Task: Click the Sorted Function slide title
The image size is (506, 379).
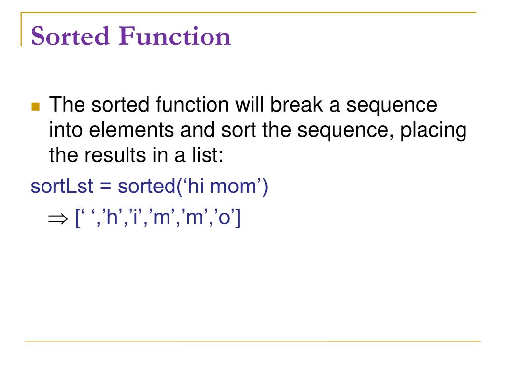Action: click(x=130, y=36)
